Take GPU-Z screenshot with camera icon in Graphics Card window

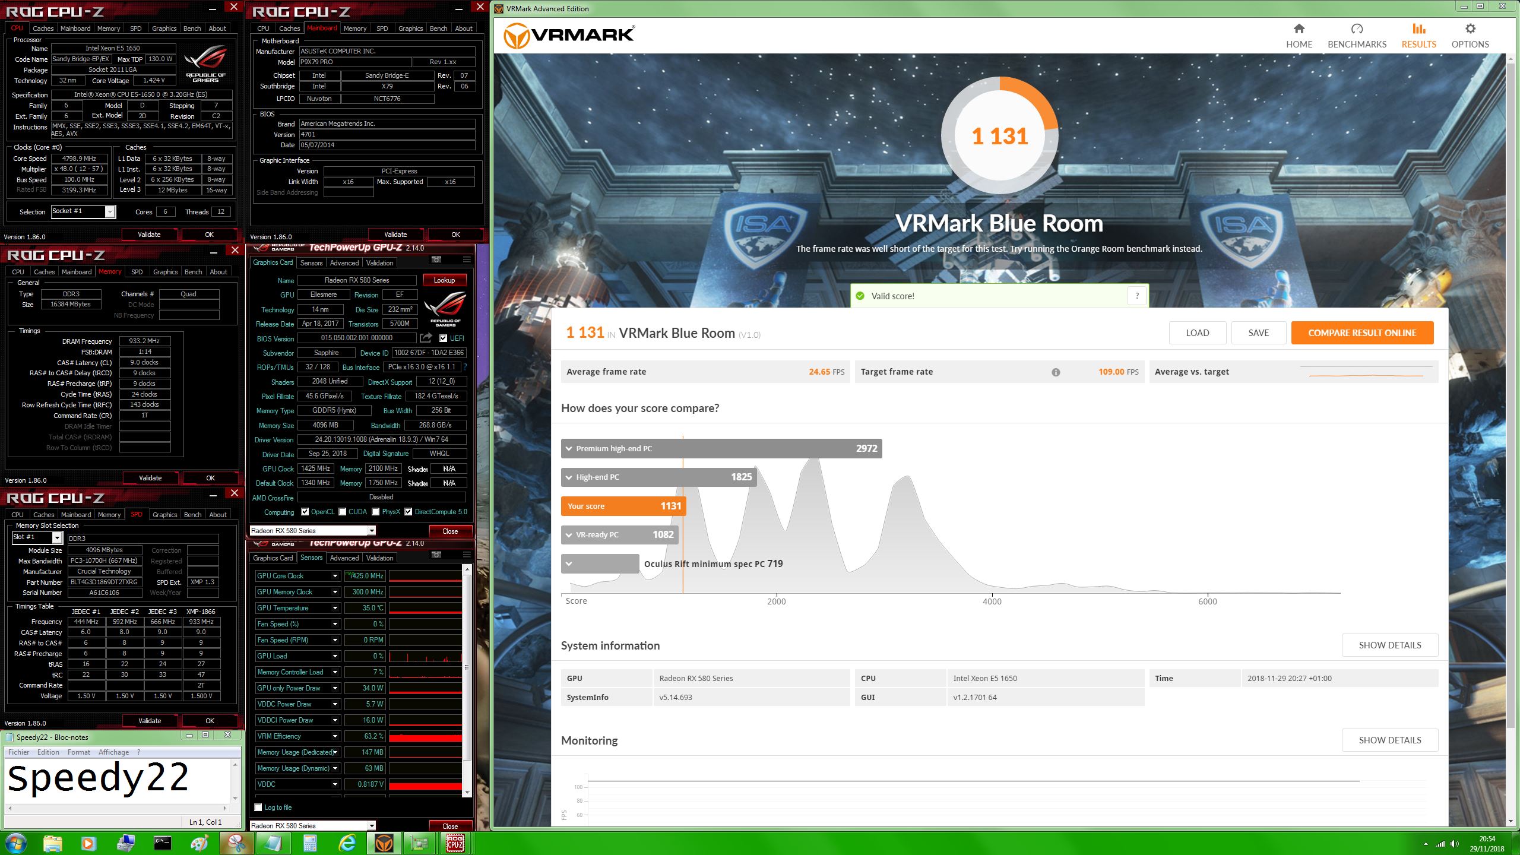point(436,259)
